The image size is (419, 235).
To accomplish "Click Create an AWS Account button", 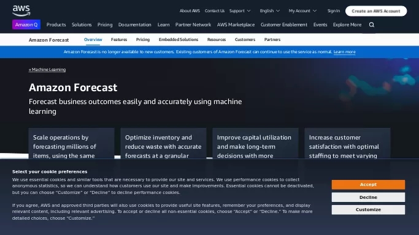I will click(x=376, y=11).
